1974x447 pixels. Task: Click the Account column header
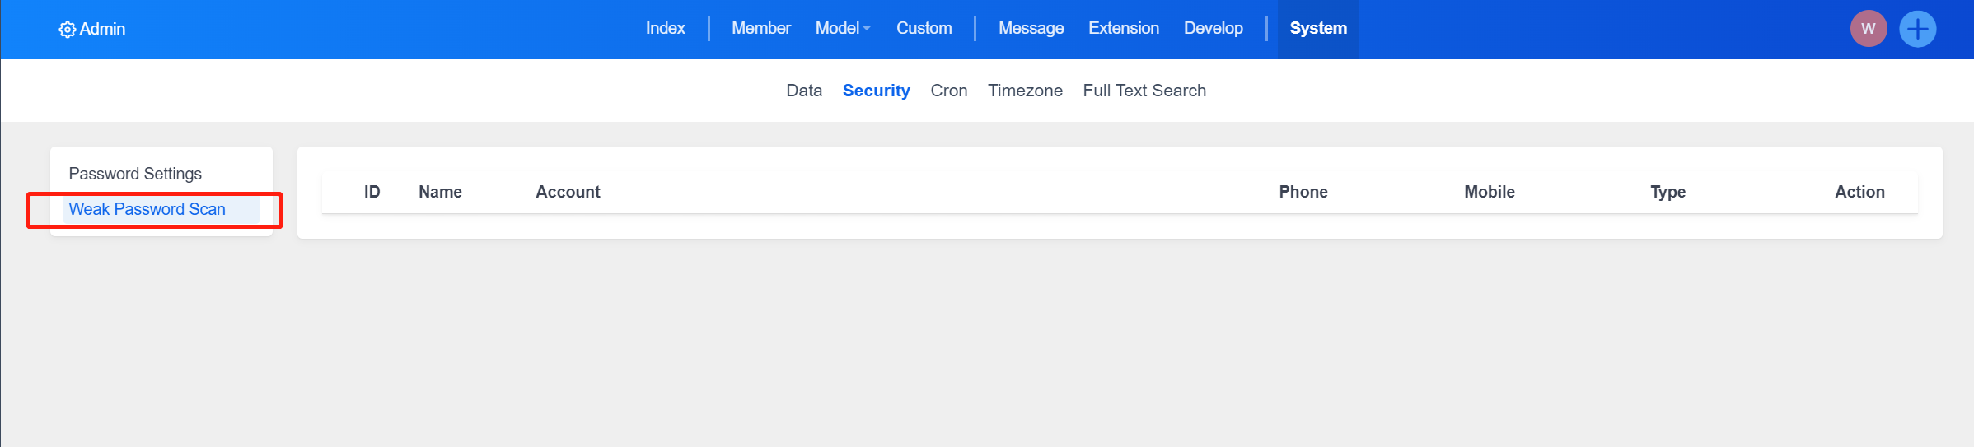point(568,192)
